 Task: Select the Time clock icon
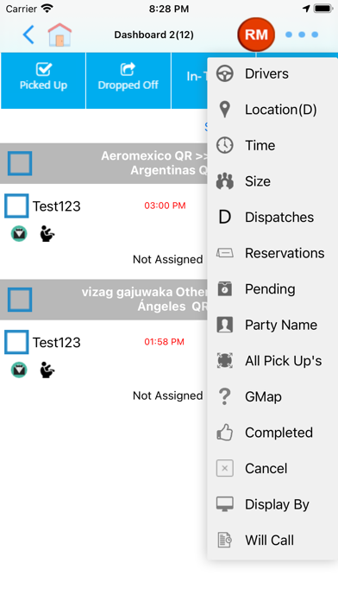click(225, 145)
